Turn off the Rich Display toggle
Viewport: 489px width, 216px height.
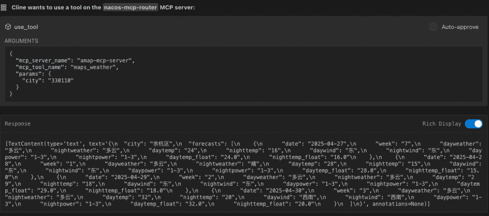click(474, 124)
